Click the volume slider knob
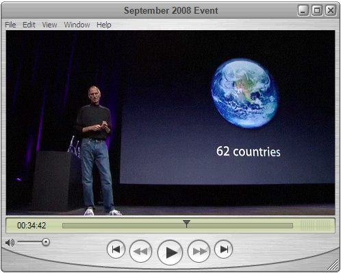341x273 pixels. pos(46,242)
